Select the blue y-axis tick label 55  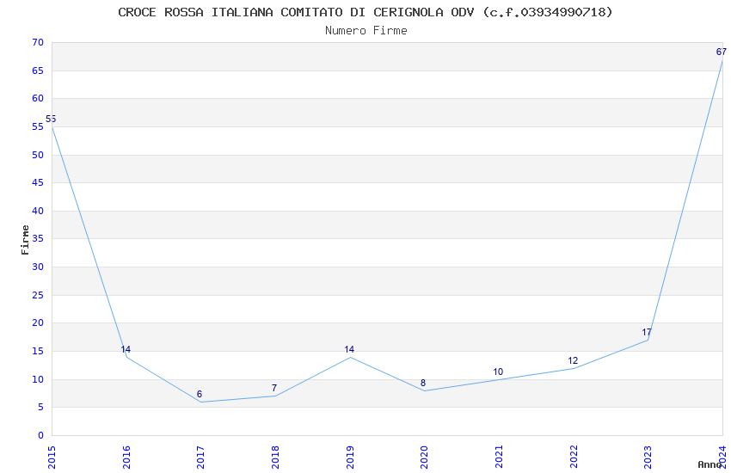(x=38, y=126)
